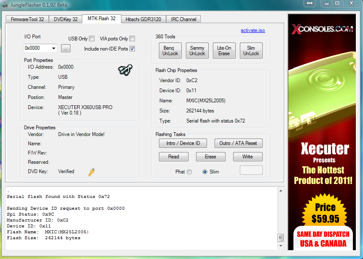Click the 'Manufacturer ID: 0xC2' log line
Screen dimensions: 363x259
tap(38, 220)
